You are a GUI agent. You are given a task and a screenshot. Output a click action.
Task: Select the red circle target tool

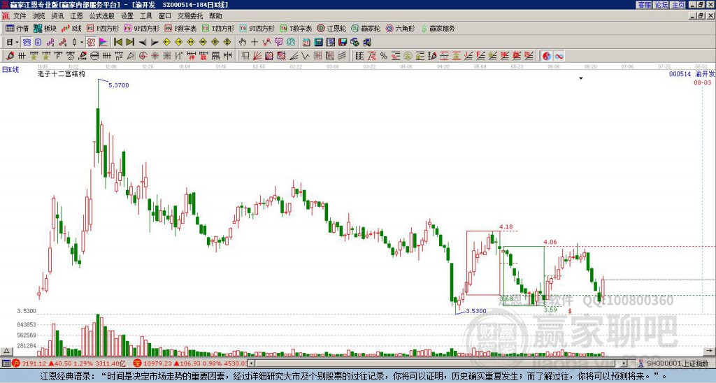click(143, 56)
